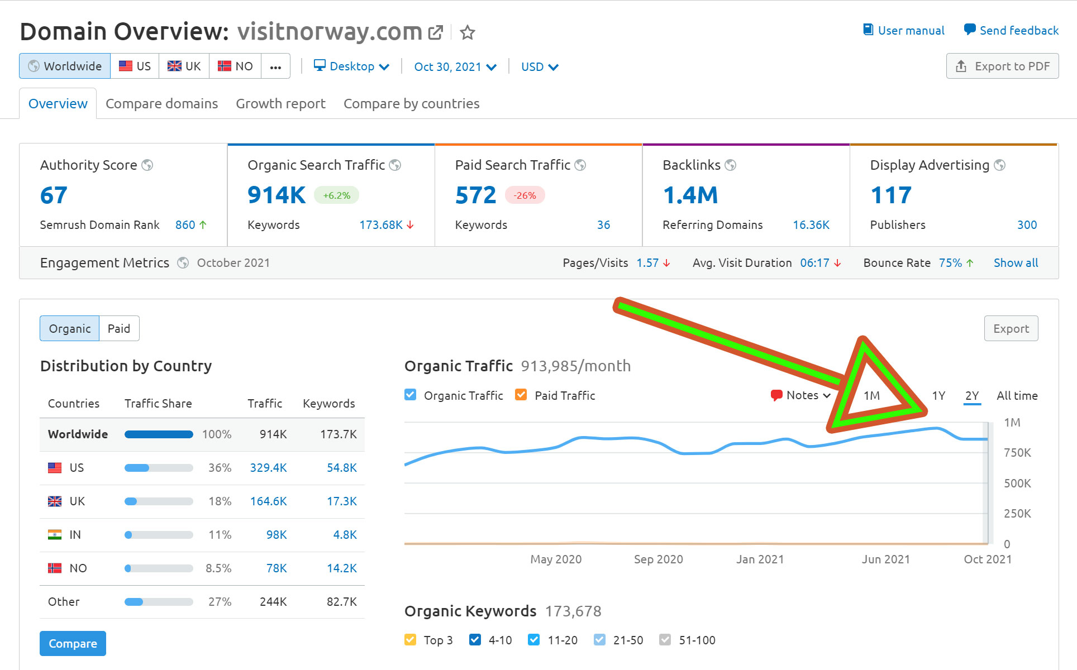Open the Growth report tab
The height and width of the screenshot is (670, 1077).
(280, 104)
